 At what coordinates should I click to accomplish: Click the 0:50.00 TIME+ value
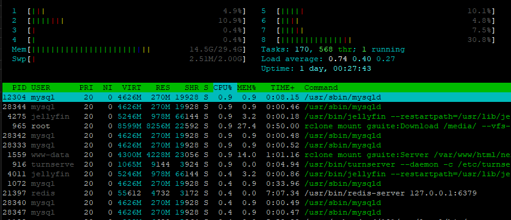283,126
